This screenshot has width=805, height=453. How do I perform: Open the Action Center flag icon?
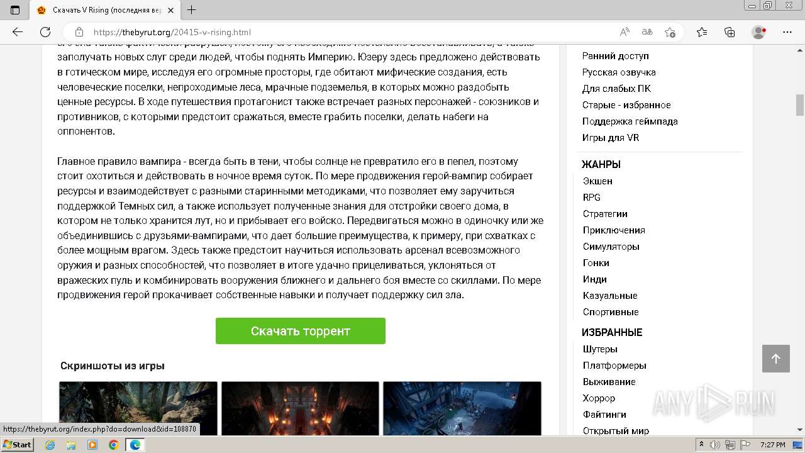pos(745,445)
